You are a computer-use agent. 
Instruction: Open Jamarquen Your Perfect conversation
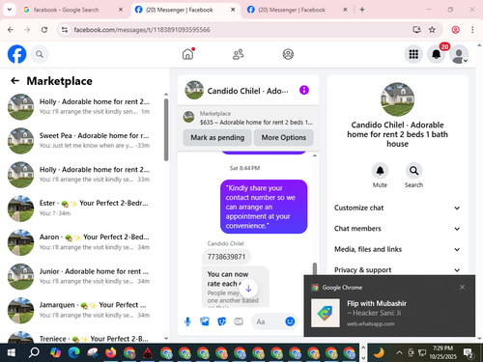83,310
